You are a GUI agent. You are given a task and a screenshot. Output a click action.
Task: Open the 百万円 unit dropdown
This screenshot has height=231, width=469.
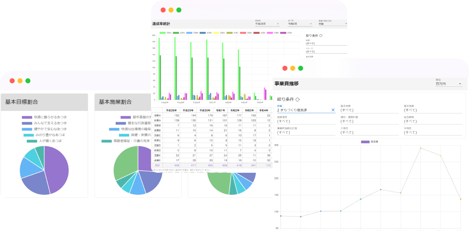coord(448,83)
